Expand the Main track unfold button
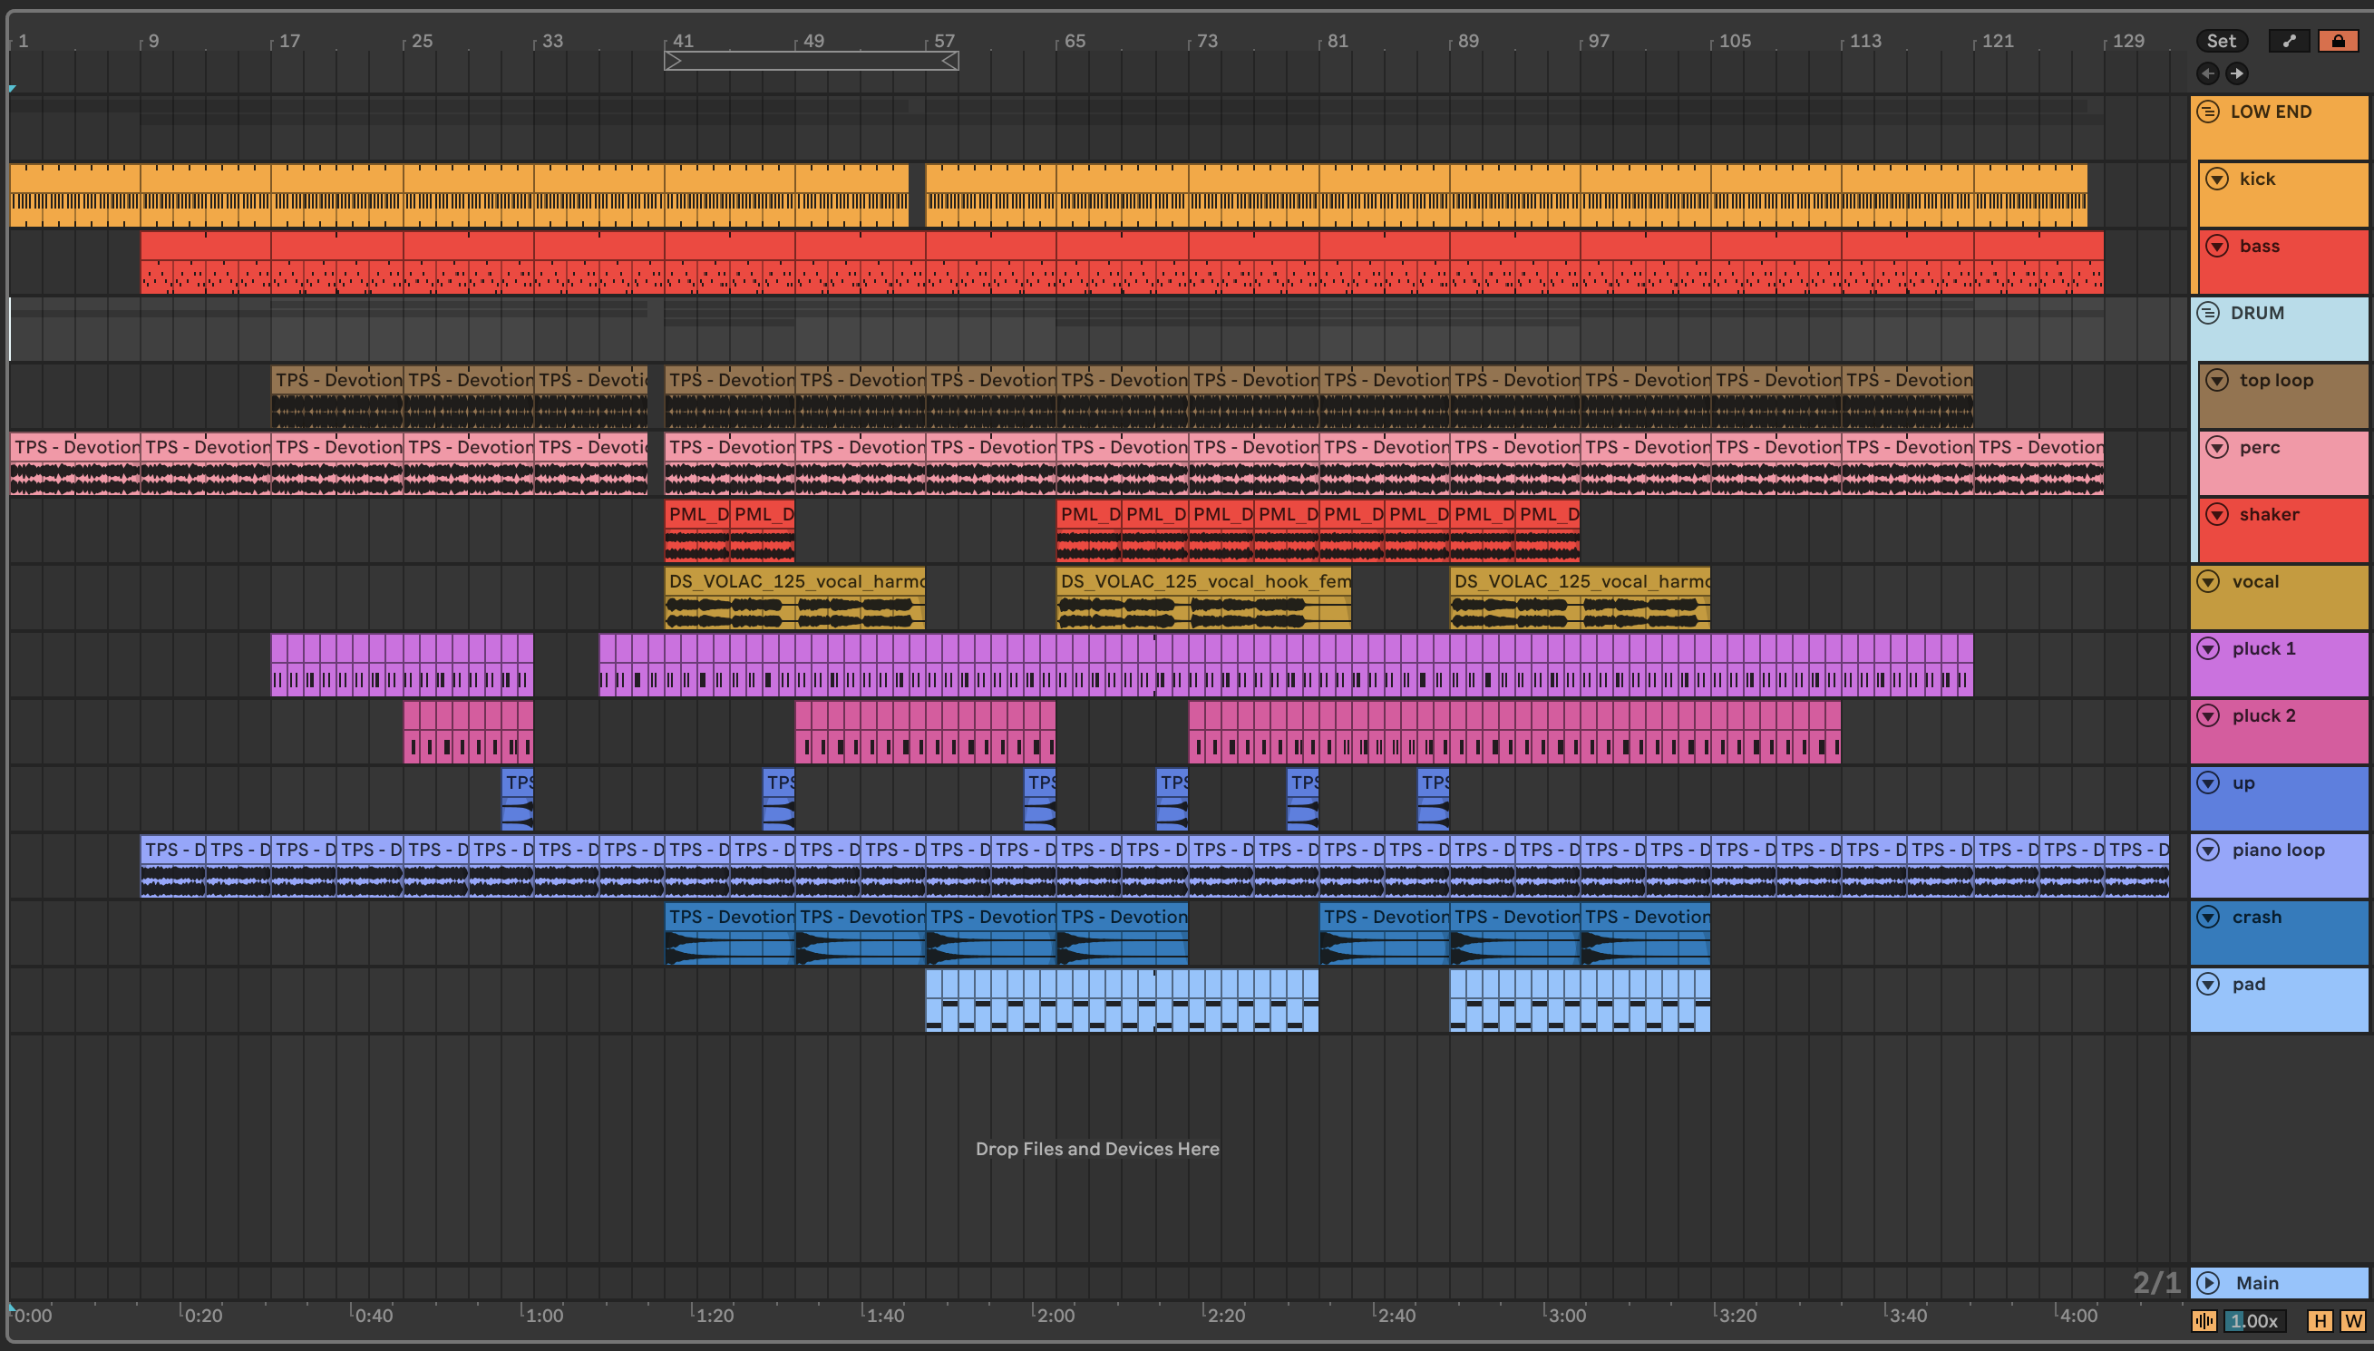2374x1351 pixels. coord(2209,1283)
